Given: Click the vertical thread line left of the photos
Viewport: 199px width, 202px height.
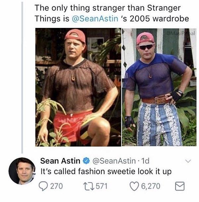Looking at the screenshot, I should coord(23,83).
